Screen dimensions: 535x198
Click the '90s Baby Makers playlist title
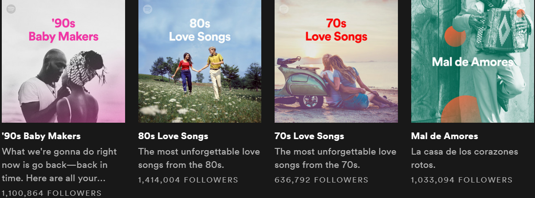(41, 136)
